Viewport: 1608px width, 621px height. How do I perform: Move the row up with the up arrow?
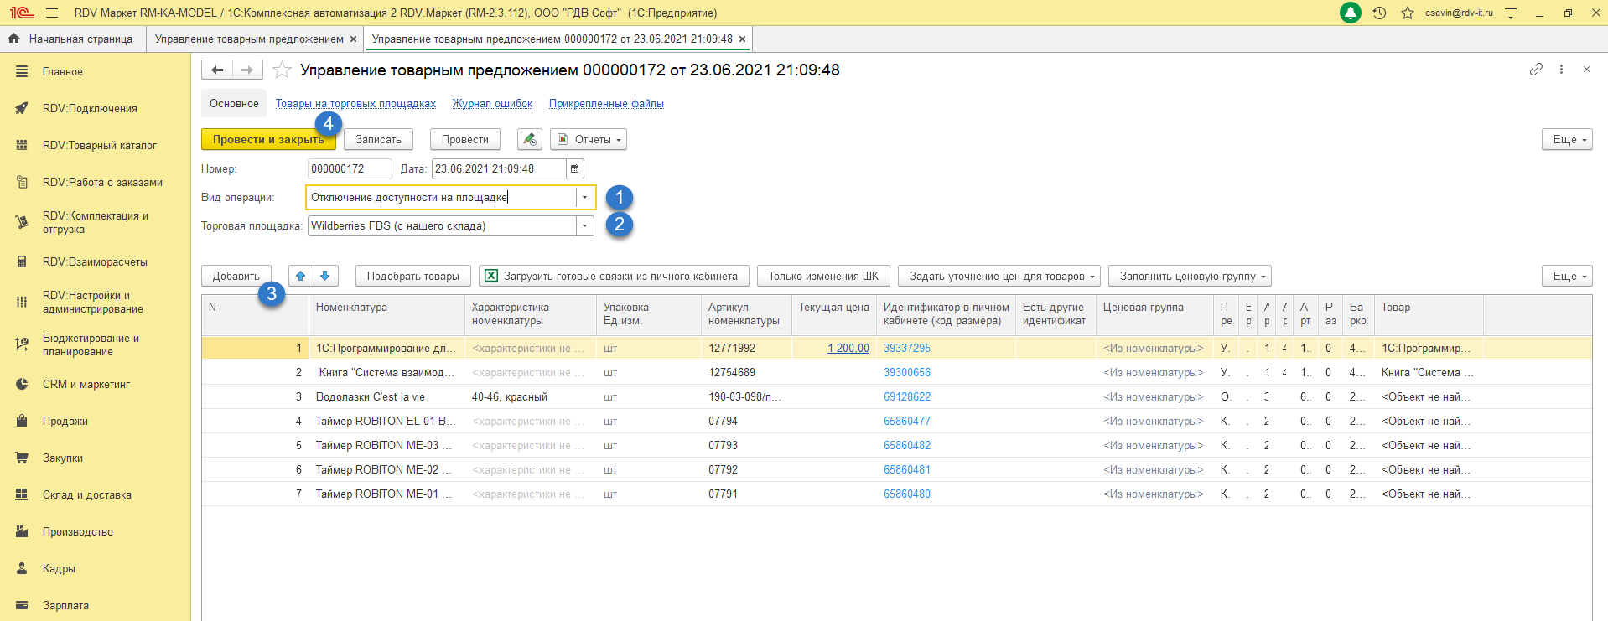(301, 276)
